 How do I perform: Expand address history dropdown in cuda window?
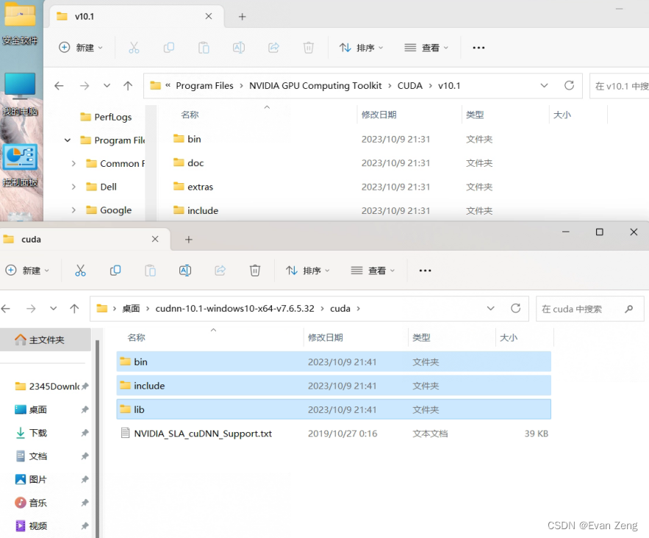tap(490, 308)
